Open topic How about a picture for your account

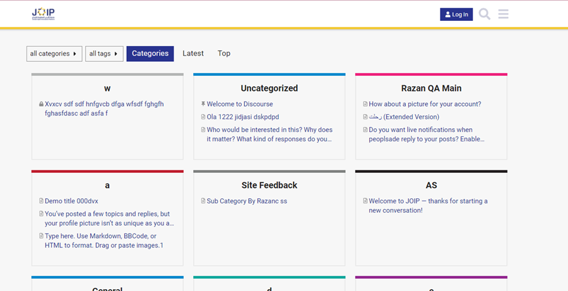[x=425, y=104]
